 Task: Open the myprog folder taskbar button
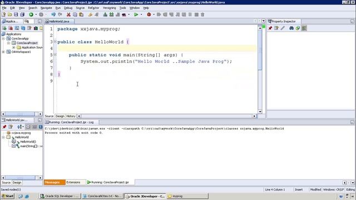click(187, 196)
